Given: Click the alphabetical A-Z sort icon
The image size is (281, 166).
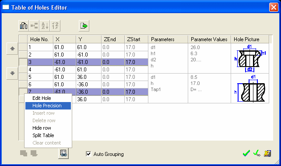Looking at the screenshot, I should (x=45, y=26).
